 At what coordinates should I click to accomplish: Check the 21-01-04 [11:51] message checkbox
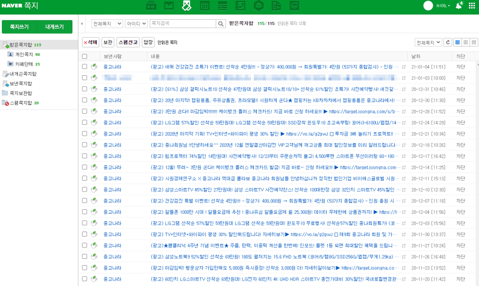tap(85, 66)
